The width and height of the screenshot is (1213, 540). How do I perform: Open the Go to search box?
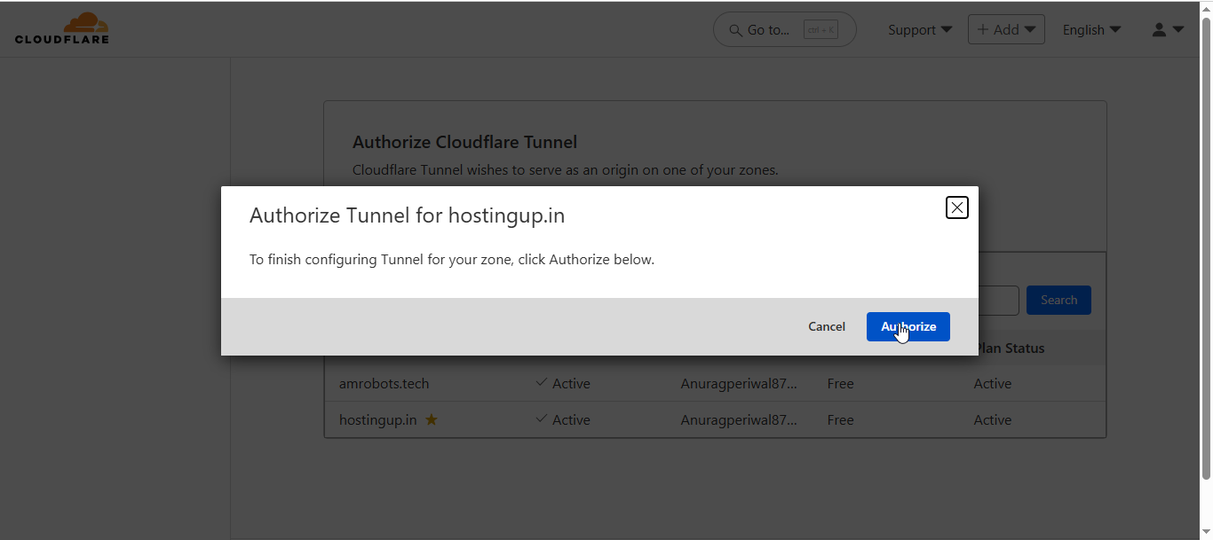click(x=784, y=29)
